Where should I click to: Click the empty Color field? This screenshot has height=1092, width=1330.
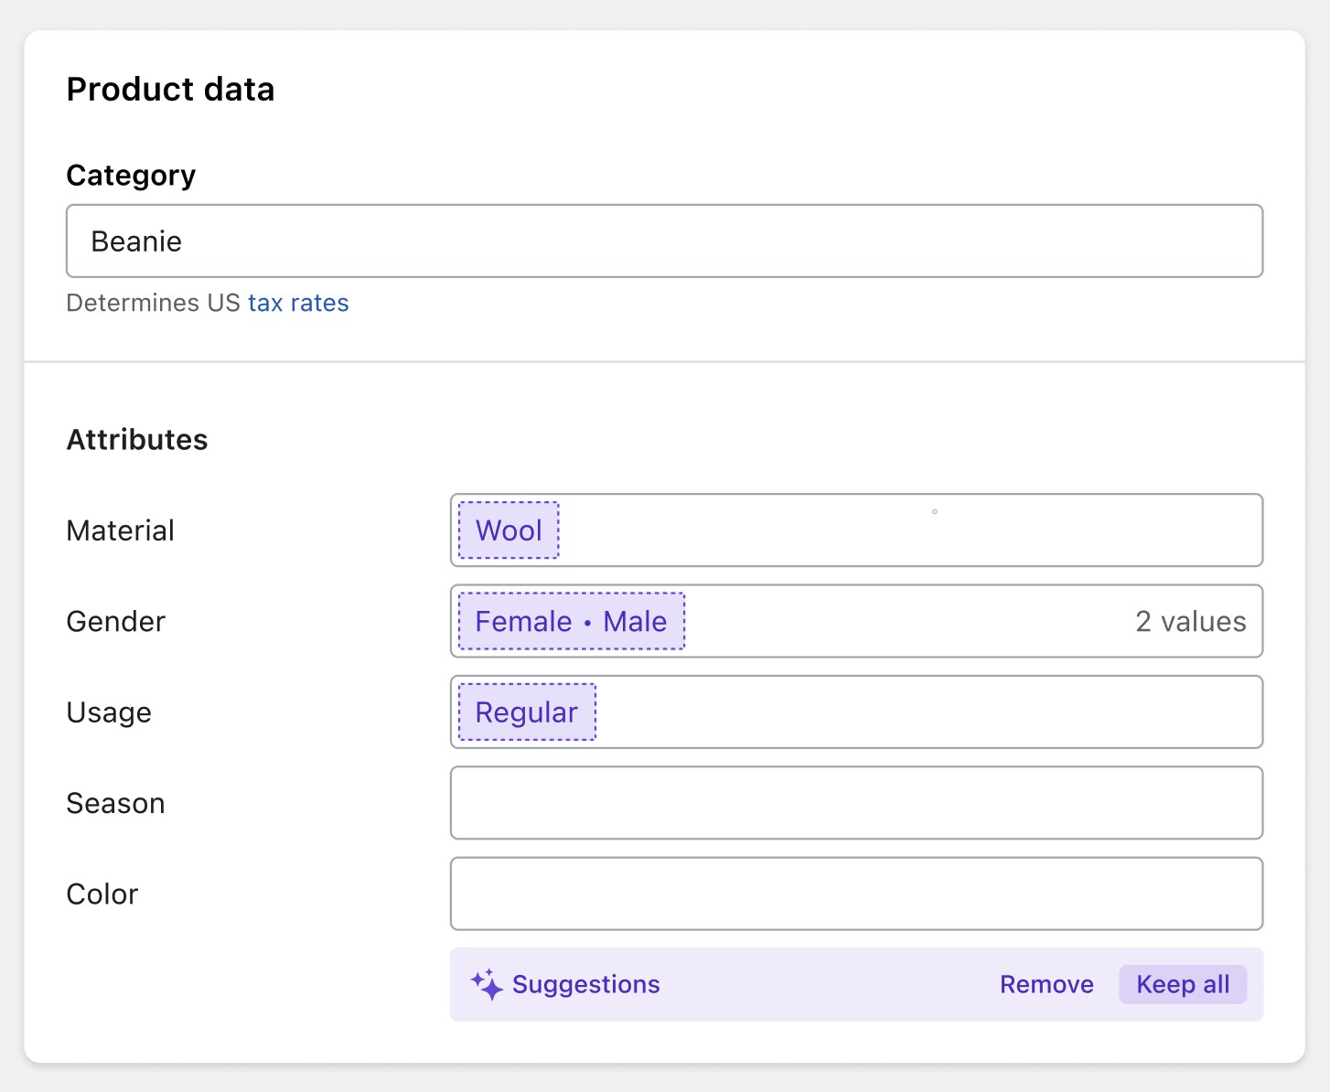coord(856,894)
